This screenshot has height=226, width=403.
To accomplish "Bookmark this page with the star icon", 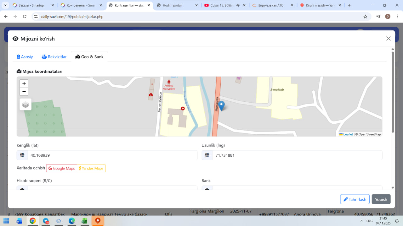I will pyautogui.click(x=365, y=17).
